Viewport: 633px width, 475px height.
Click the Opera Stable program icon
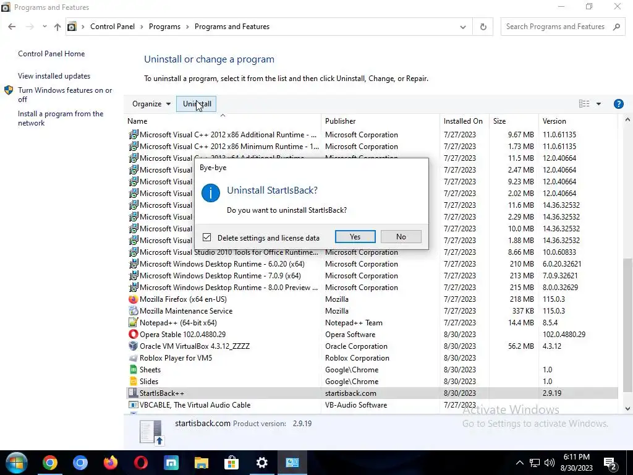[134, 335]
